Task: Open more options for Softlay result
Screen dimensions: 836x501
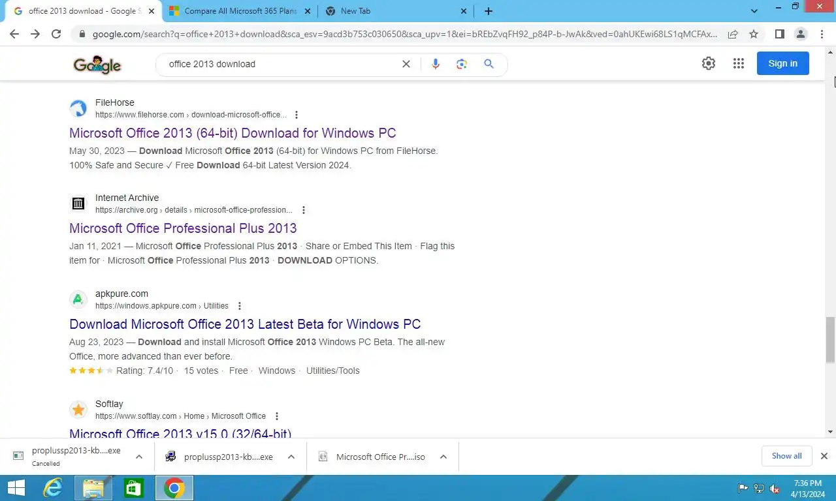Action: pyautogui.click(x=276, y=416)
